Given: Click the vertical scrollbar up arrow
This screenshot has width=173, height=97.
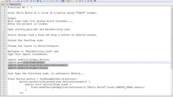Looking at the screenshot, I should (172, 7).
